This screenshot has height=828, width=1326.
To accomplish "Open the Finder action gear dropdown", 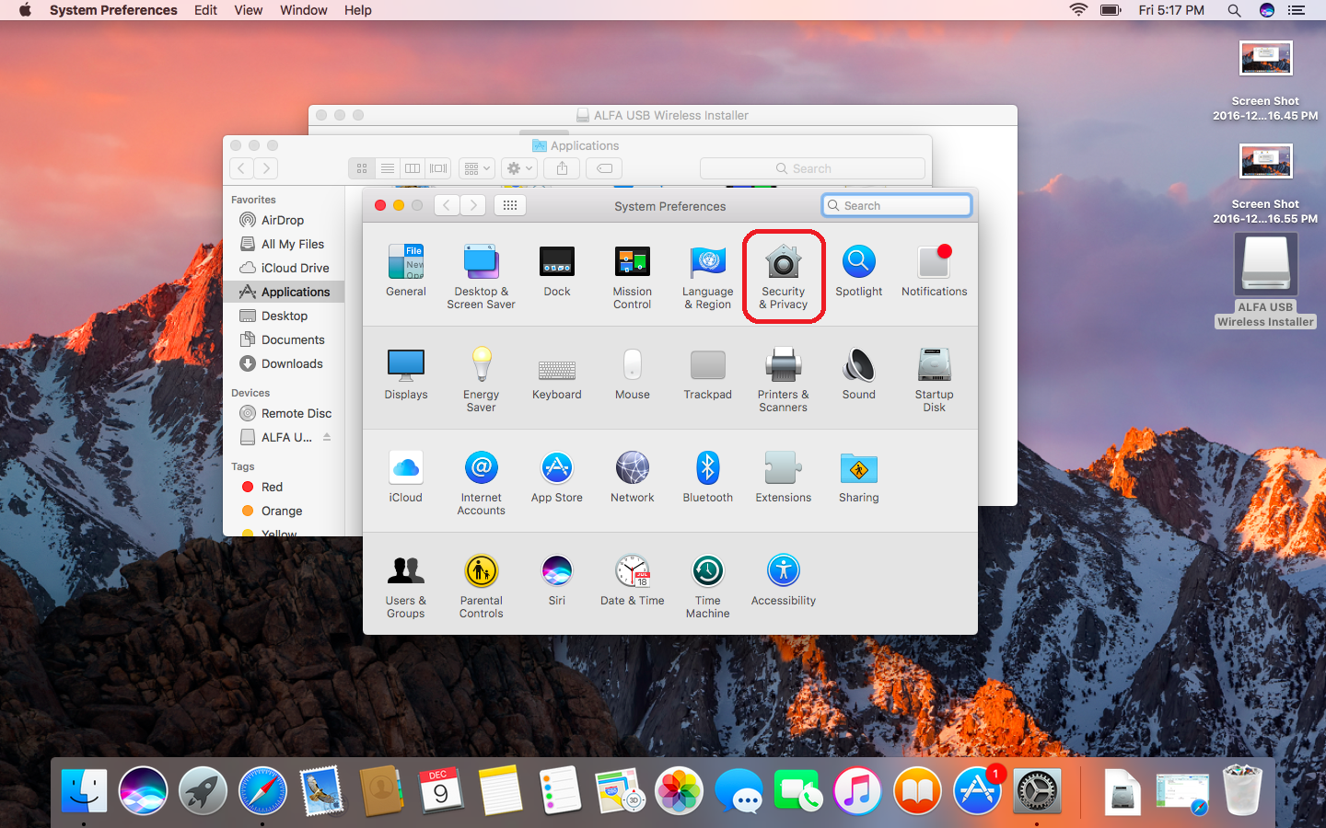I will 519,168.
